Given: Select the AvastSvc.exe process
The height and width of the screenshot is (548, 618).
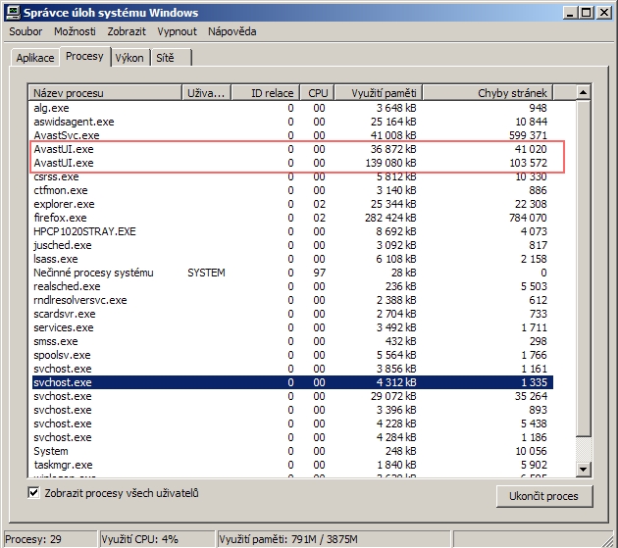Looking at the screenshot, I should (292, 135).
